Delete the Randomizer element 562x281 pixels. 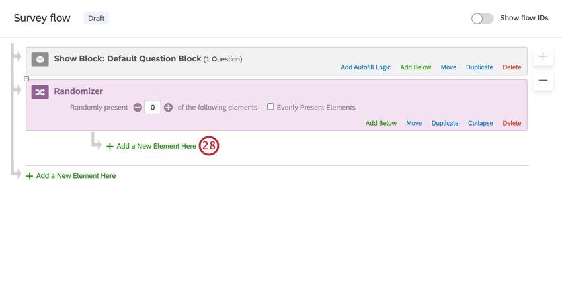point(512,123)
